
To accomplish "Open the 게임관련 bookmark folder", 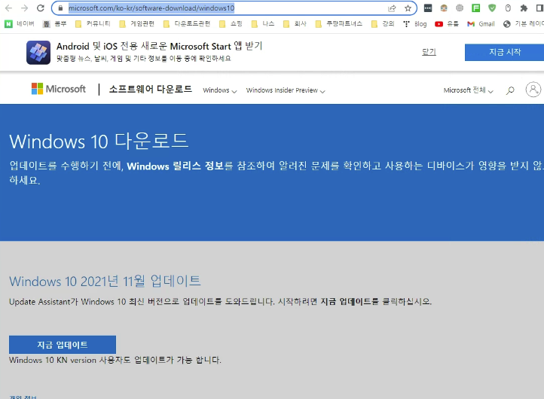I will pyautogui.click(x=136, y=23).
